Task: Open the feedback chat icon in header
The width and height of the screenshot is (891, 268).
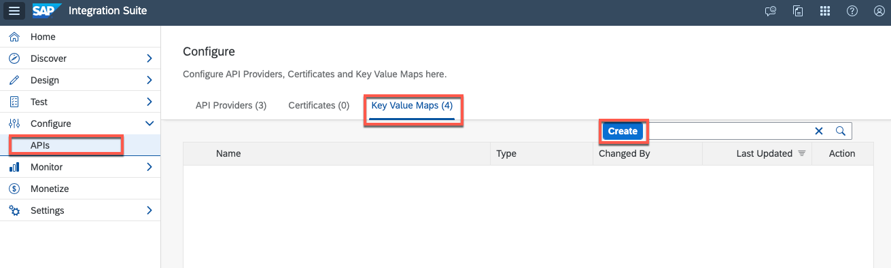Action: click(x=770, y=11)
